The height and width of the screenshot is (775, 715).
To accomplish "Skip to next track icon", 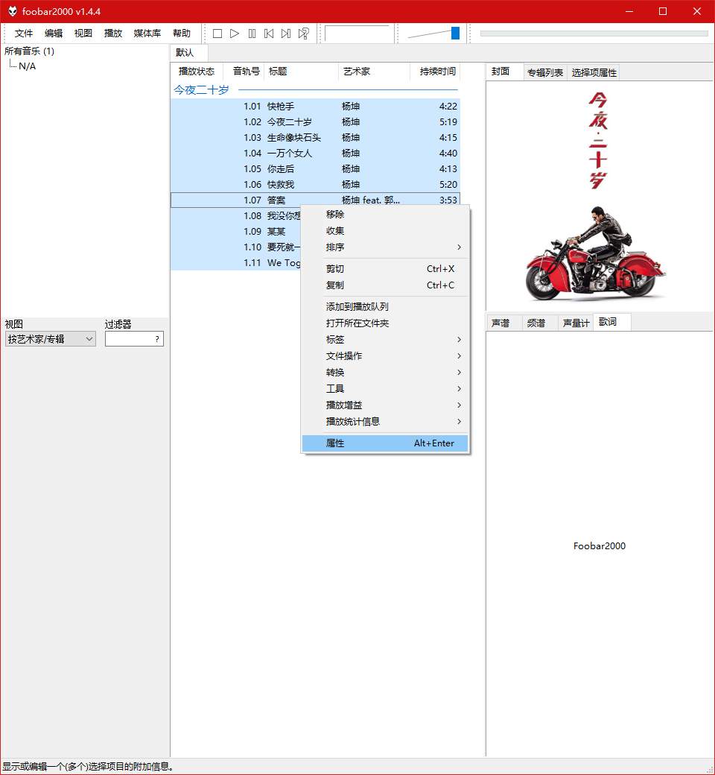I will [286, 34].
